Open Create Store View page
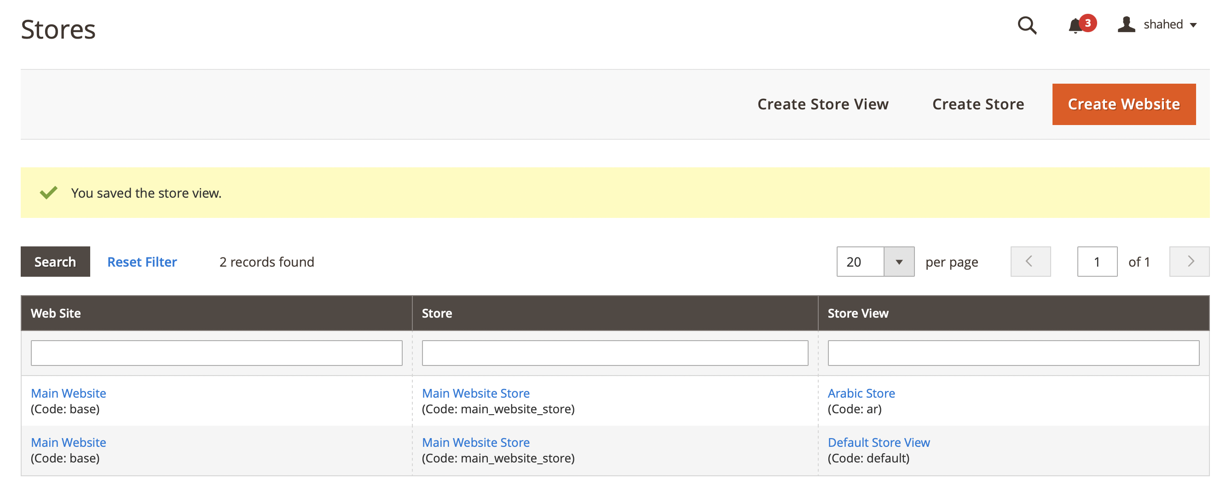Image resolution: width=1226 pixels, height=502 pixels. 823,103
